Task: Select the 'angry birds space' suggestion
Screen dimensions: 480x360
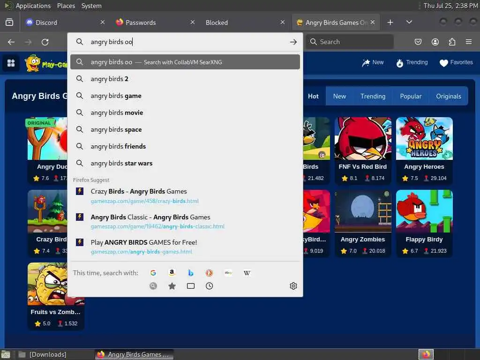Action: pyautogui.click(x=185, y=129)
